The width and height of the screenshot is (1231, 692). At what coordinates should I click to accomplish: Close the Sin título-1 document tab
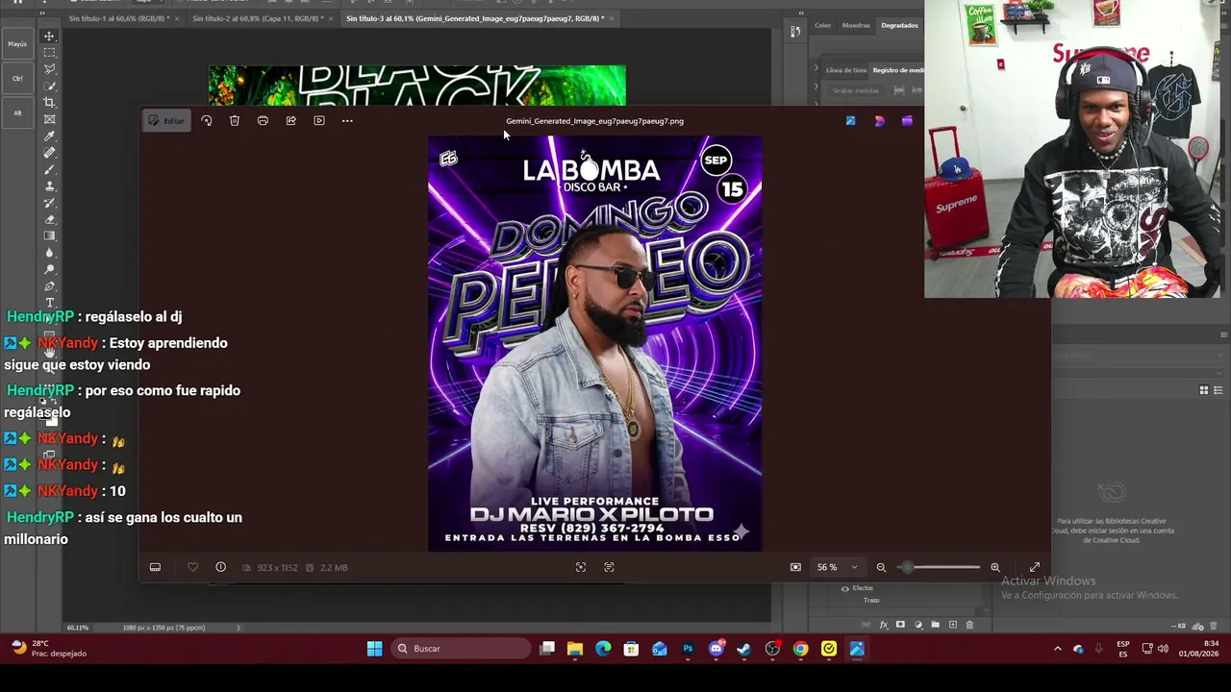click(x=177, y=18)
